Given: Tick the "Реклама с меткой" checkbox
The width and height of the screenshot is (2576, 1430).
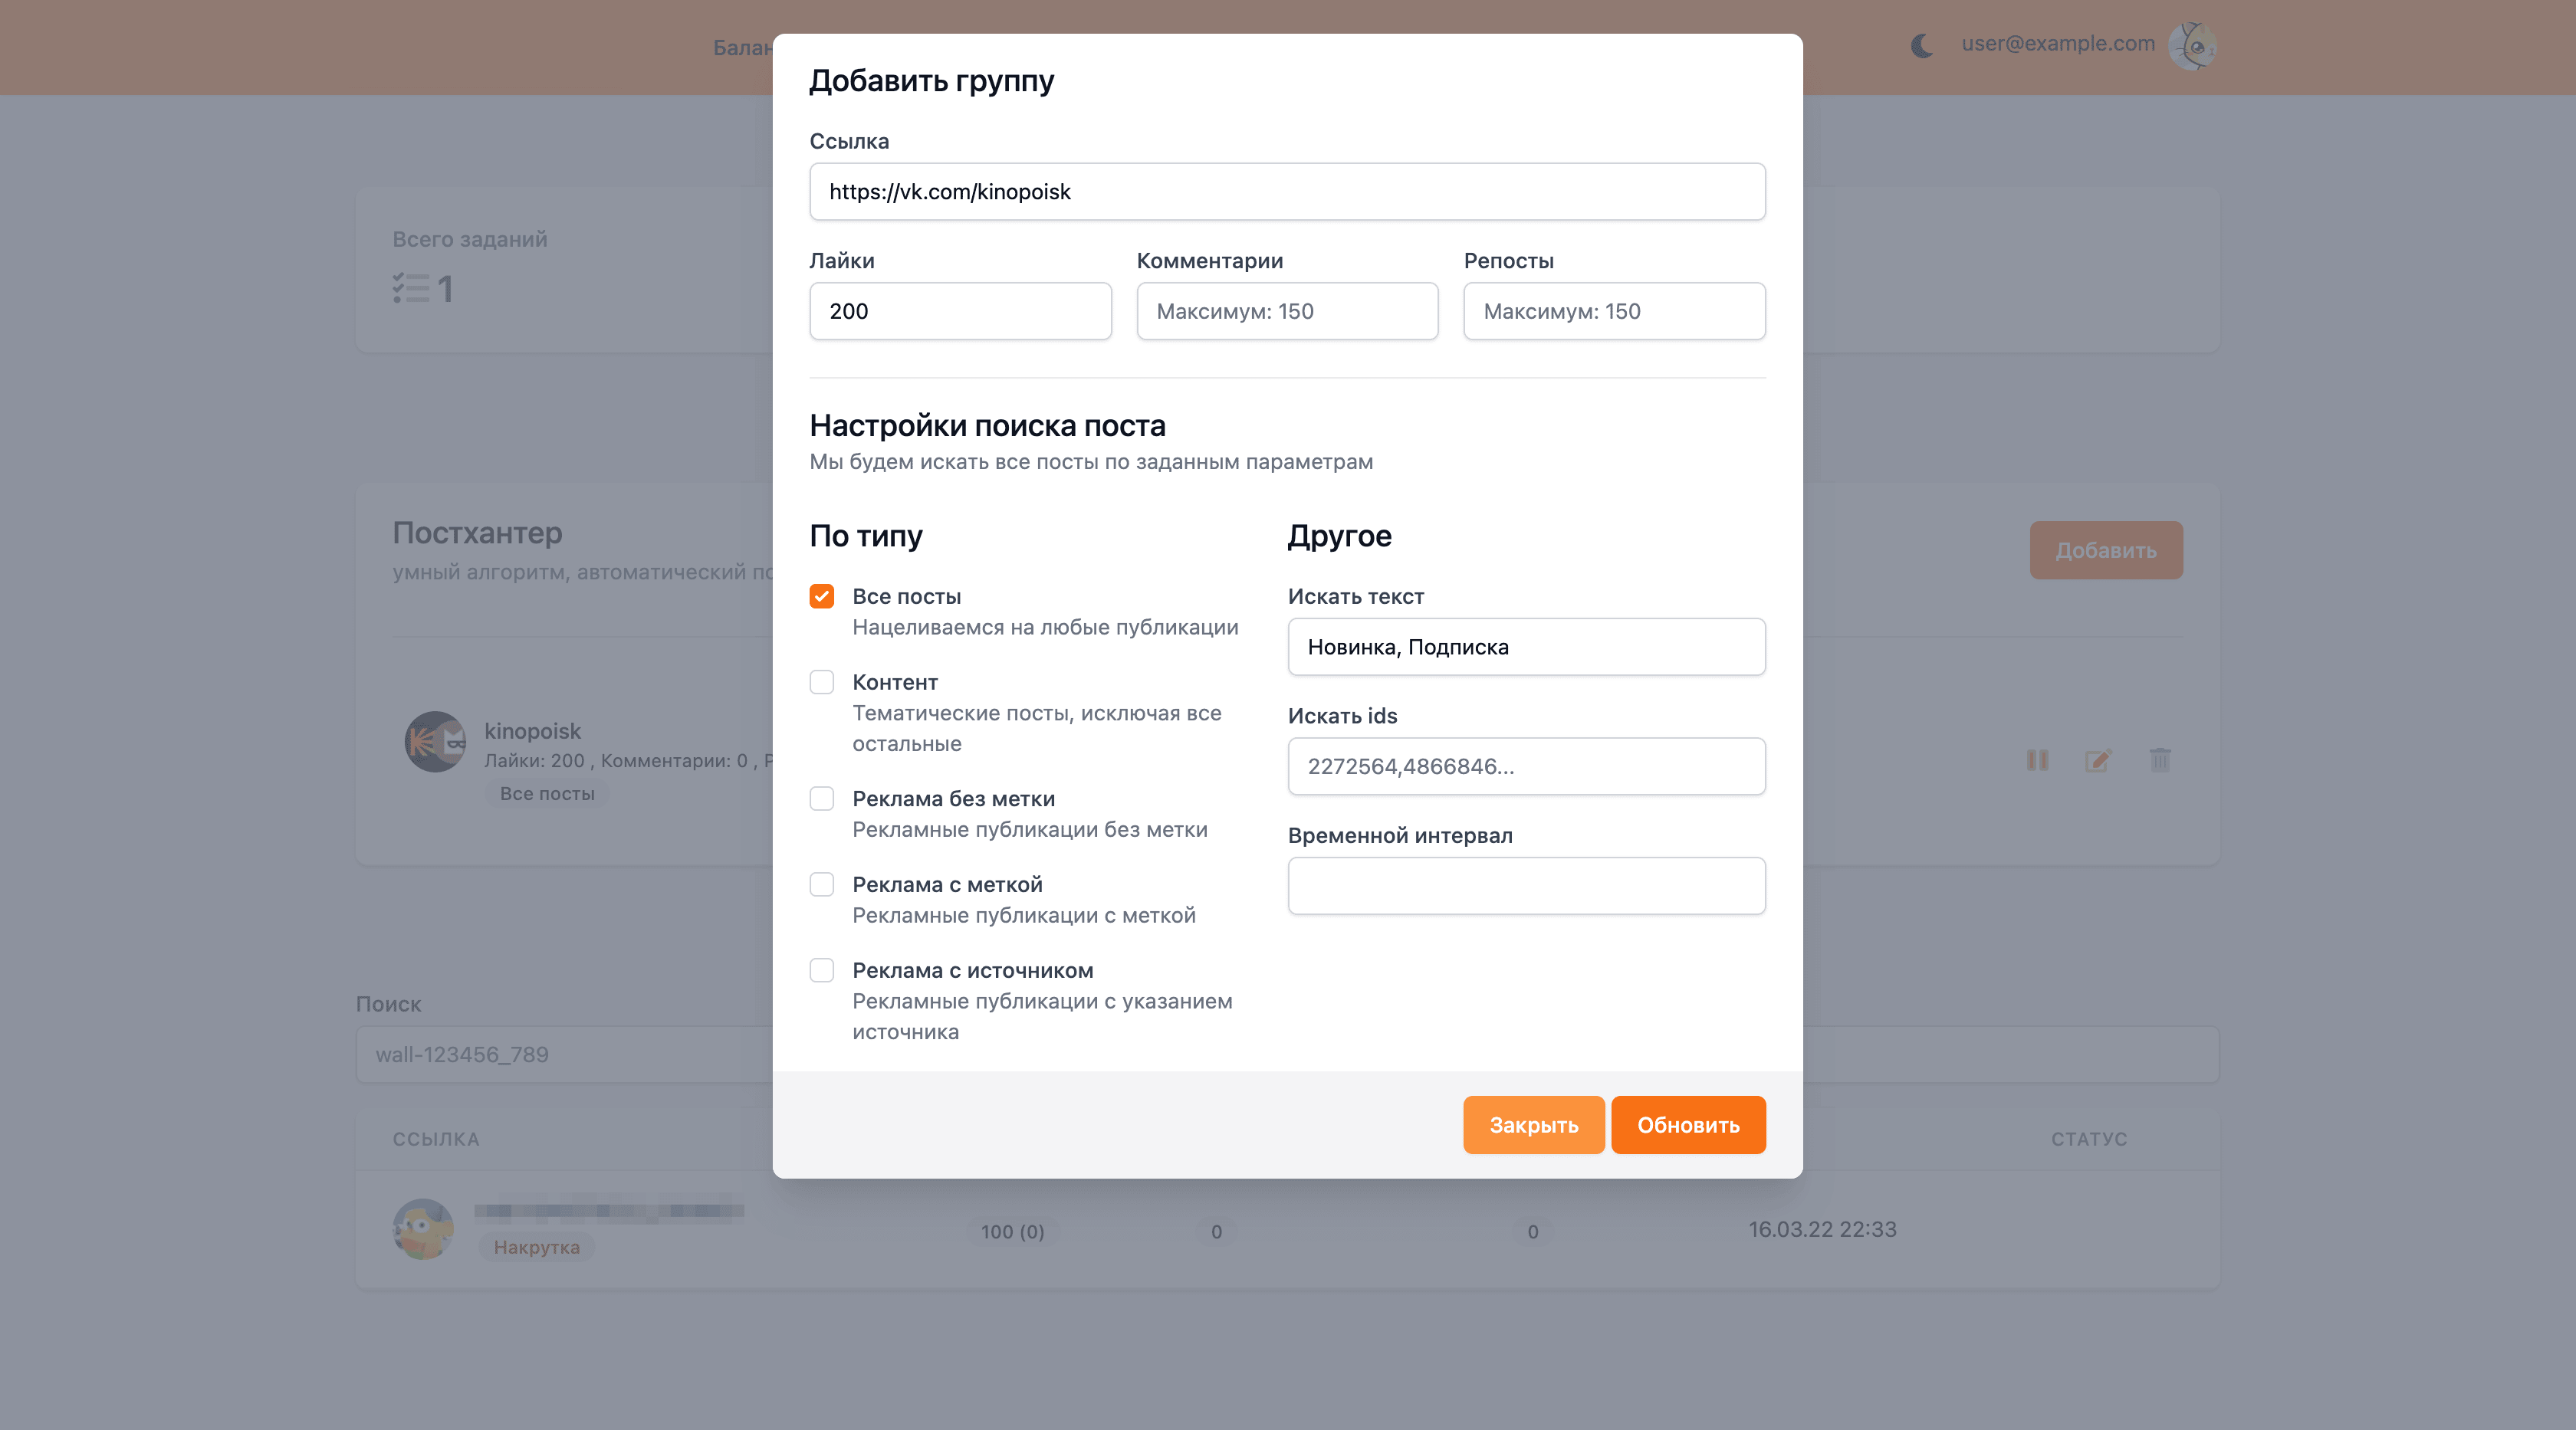Looking at the screenshot, I should tap(821, 884).
